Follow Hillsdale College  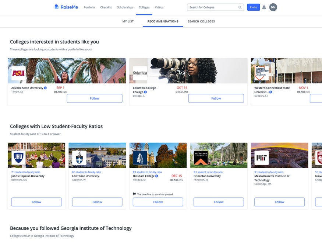pos(158,202)
